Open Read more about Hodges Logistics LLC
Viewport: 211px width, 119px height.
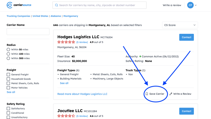click(82, 94)
